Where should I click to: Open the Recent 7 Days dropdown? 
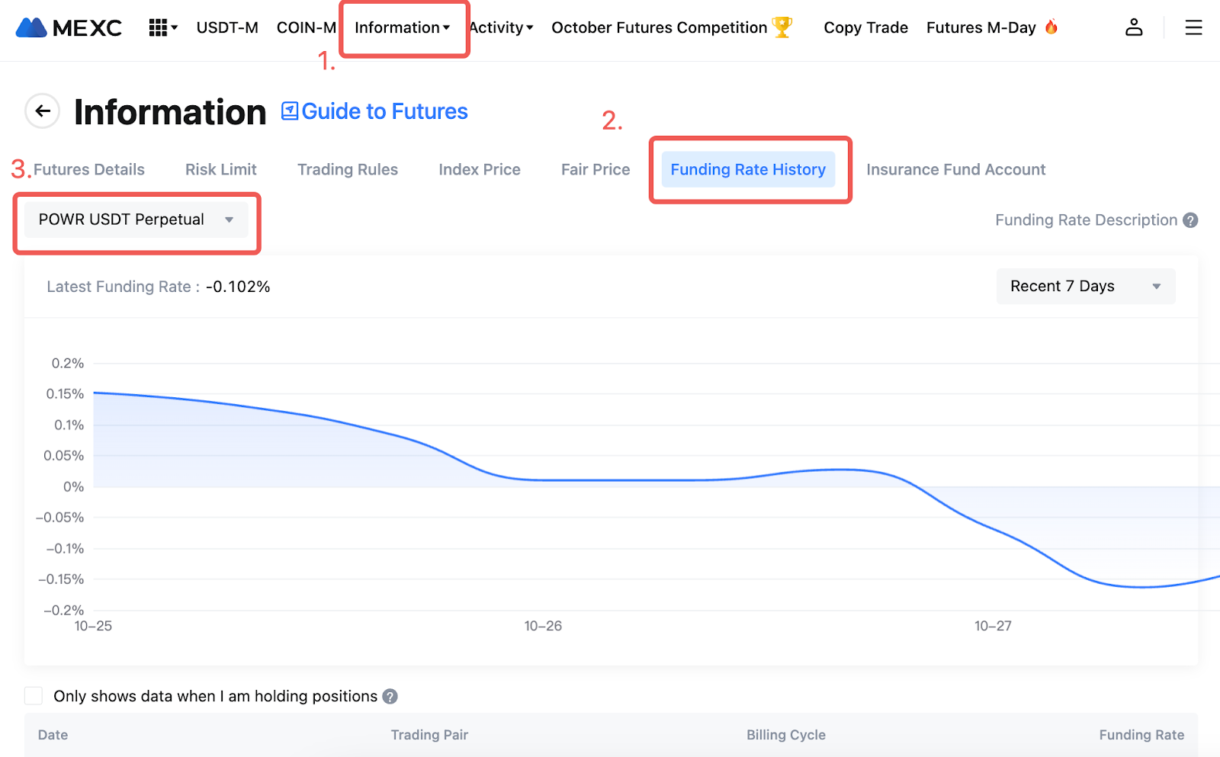point(1085,287)
